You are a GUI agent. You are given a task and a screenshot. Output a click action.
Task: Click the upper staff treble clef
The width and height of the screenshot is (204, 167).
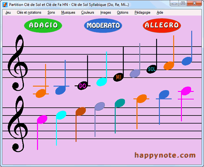pyautogui.click(x=18, y=63)
